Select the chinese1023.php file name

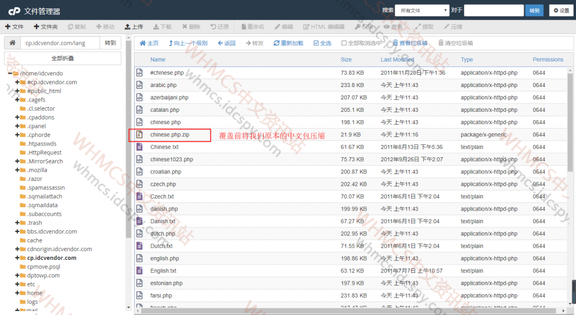pyautogui.click(x=172, y=159)
